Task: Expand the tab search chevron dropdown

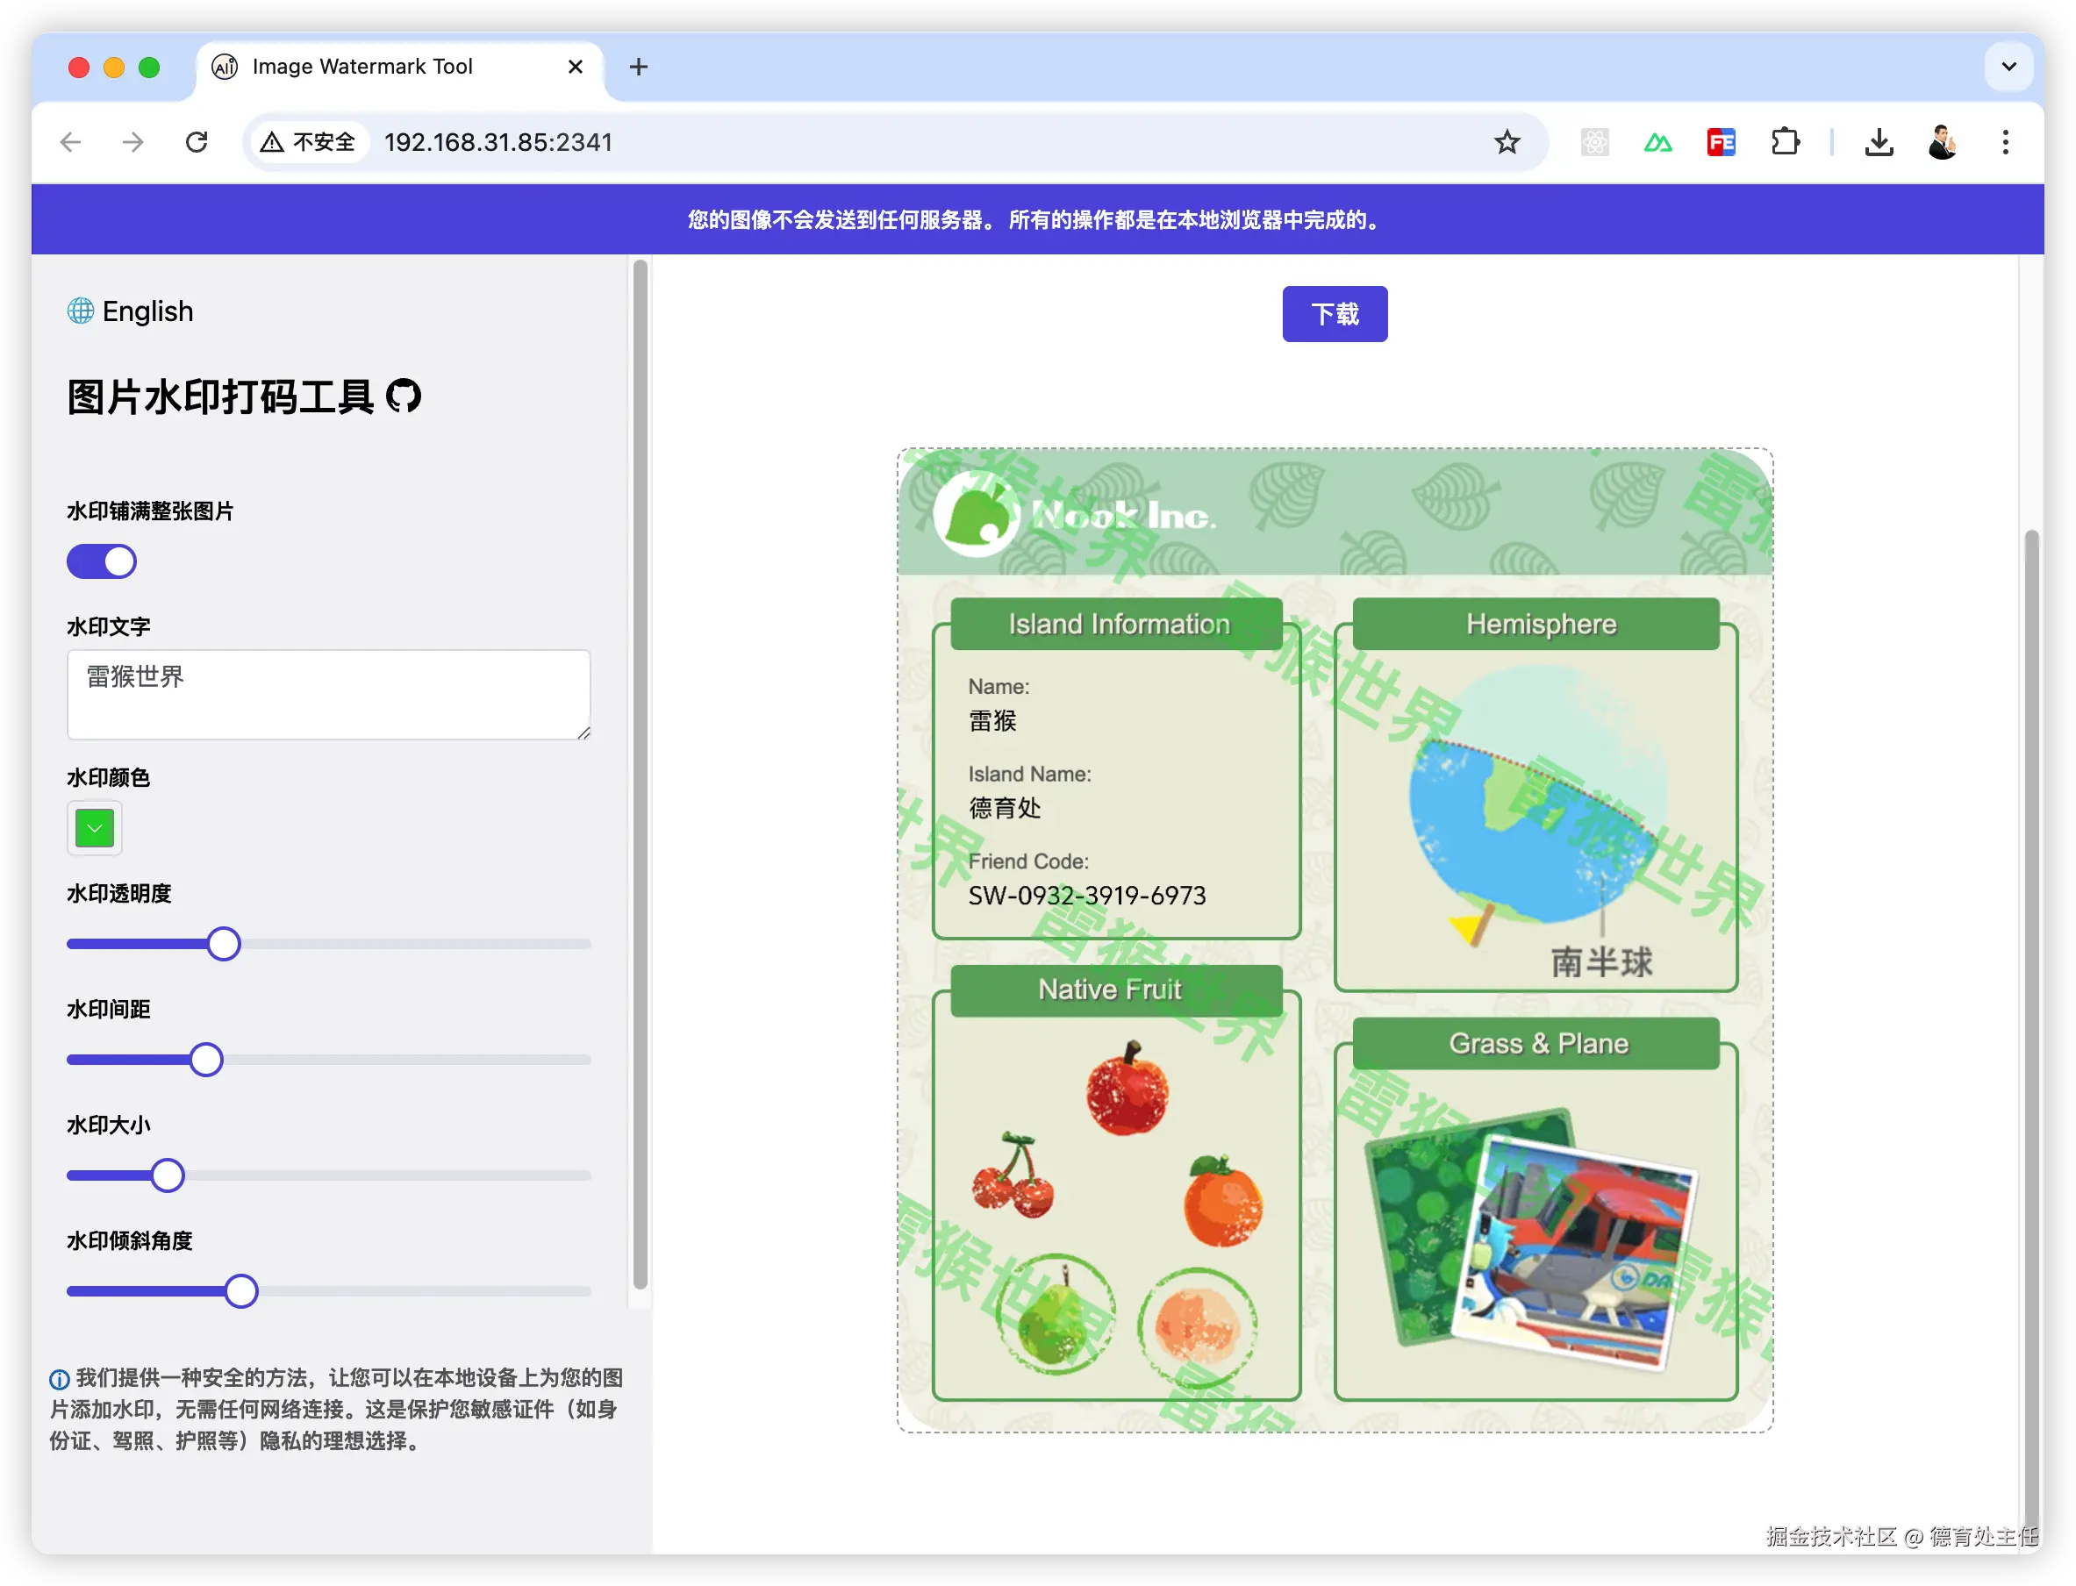Action: pos(2008,67)
